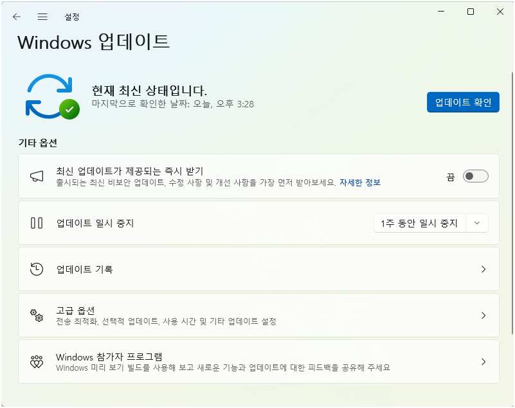Click the history clock icon for 업데이트 기록
The image size is (515, 408).
(37, 269)
